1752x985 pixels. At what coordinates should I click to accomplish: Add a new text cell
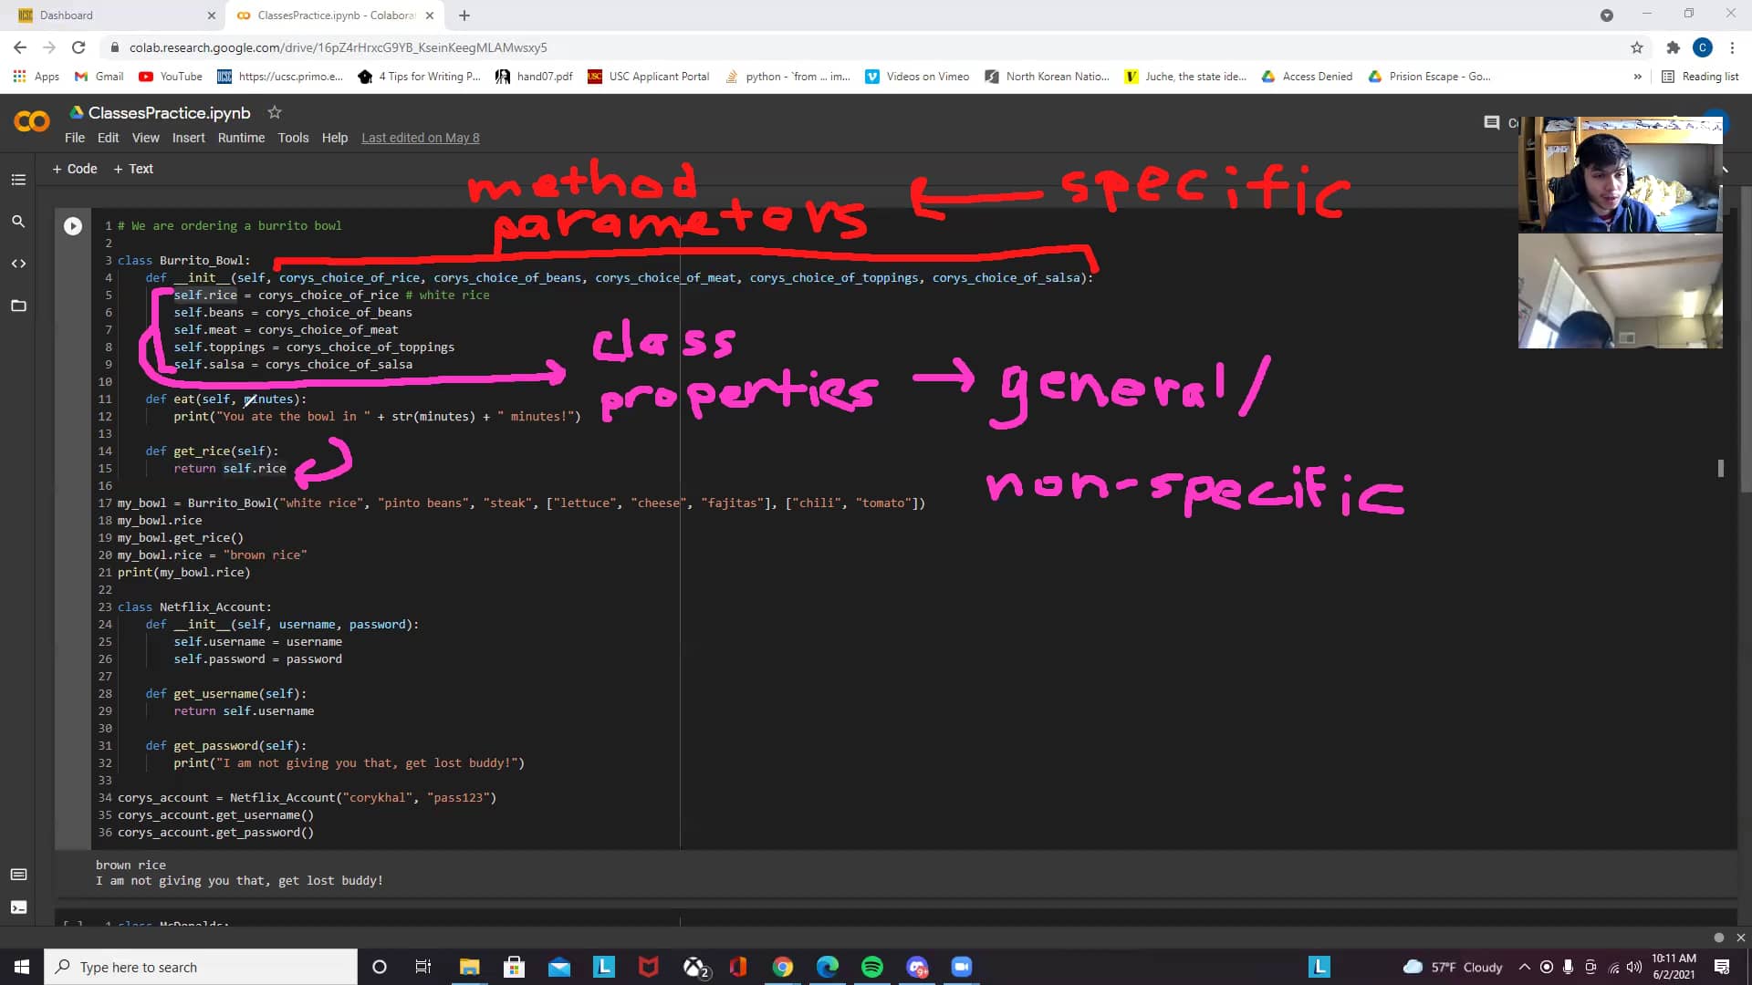(133, 169)
